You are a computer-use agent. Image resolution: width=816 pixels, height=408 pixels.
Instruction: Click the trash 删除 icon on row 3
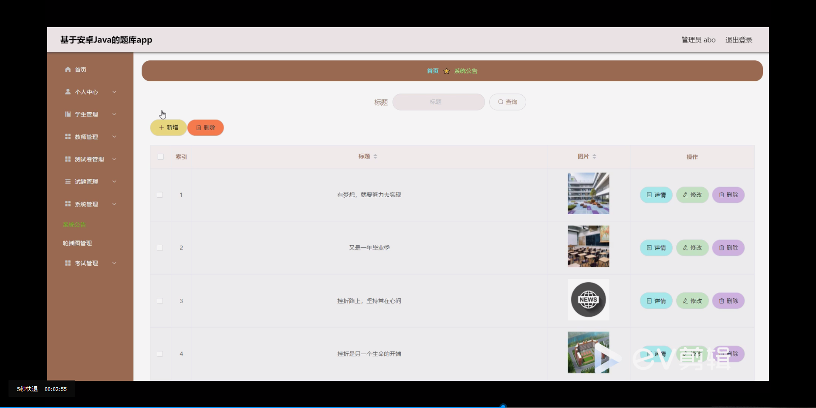721,300
